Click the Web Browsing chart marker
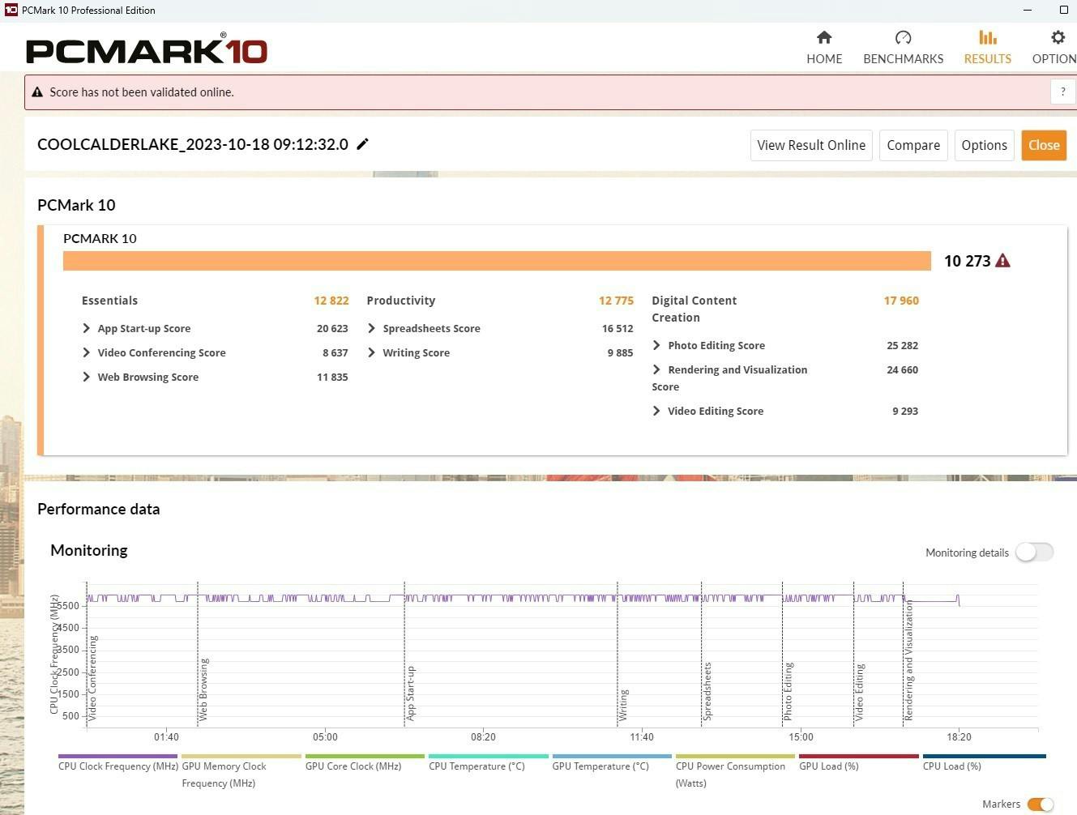1077x815 pixels. pos(203,689)
